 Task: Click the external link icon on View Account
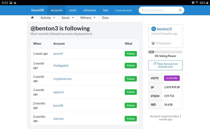click(x=155, y=64)
